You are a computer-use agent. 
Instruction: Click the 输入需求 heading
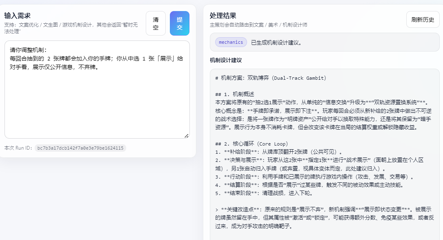coord(18,16)
